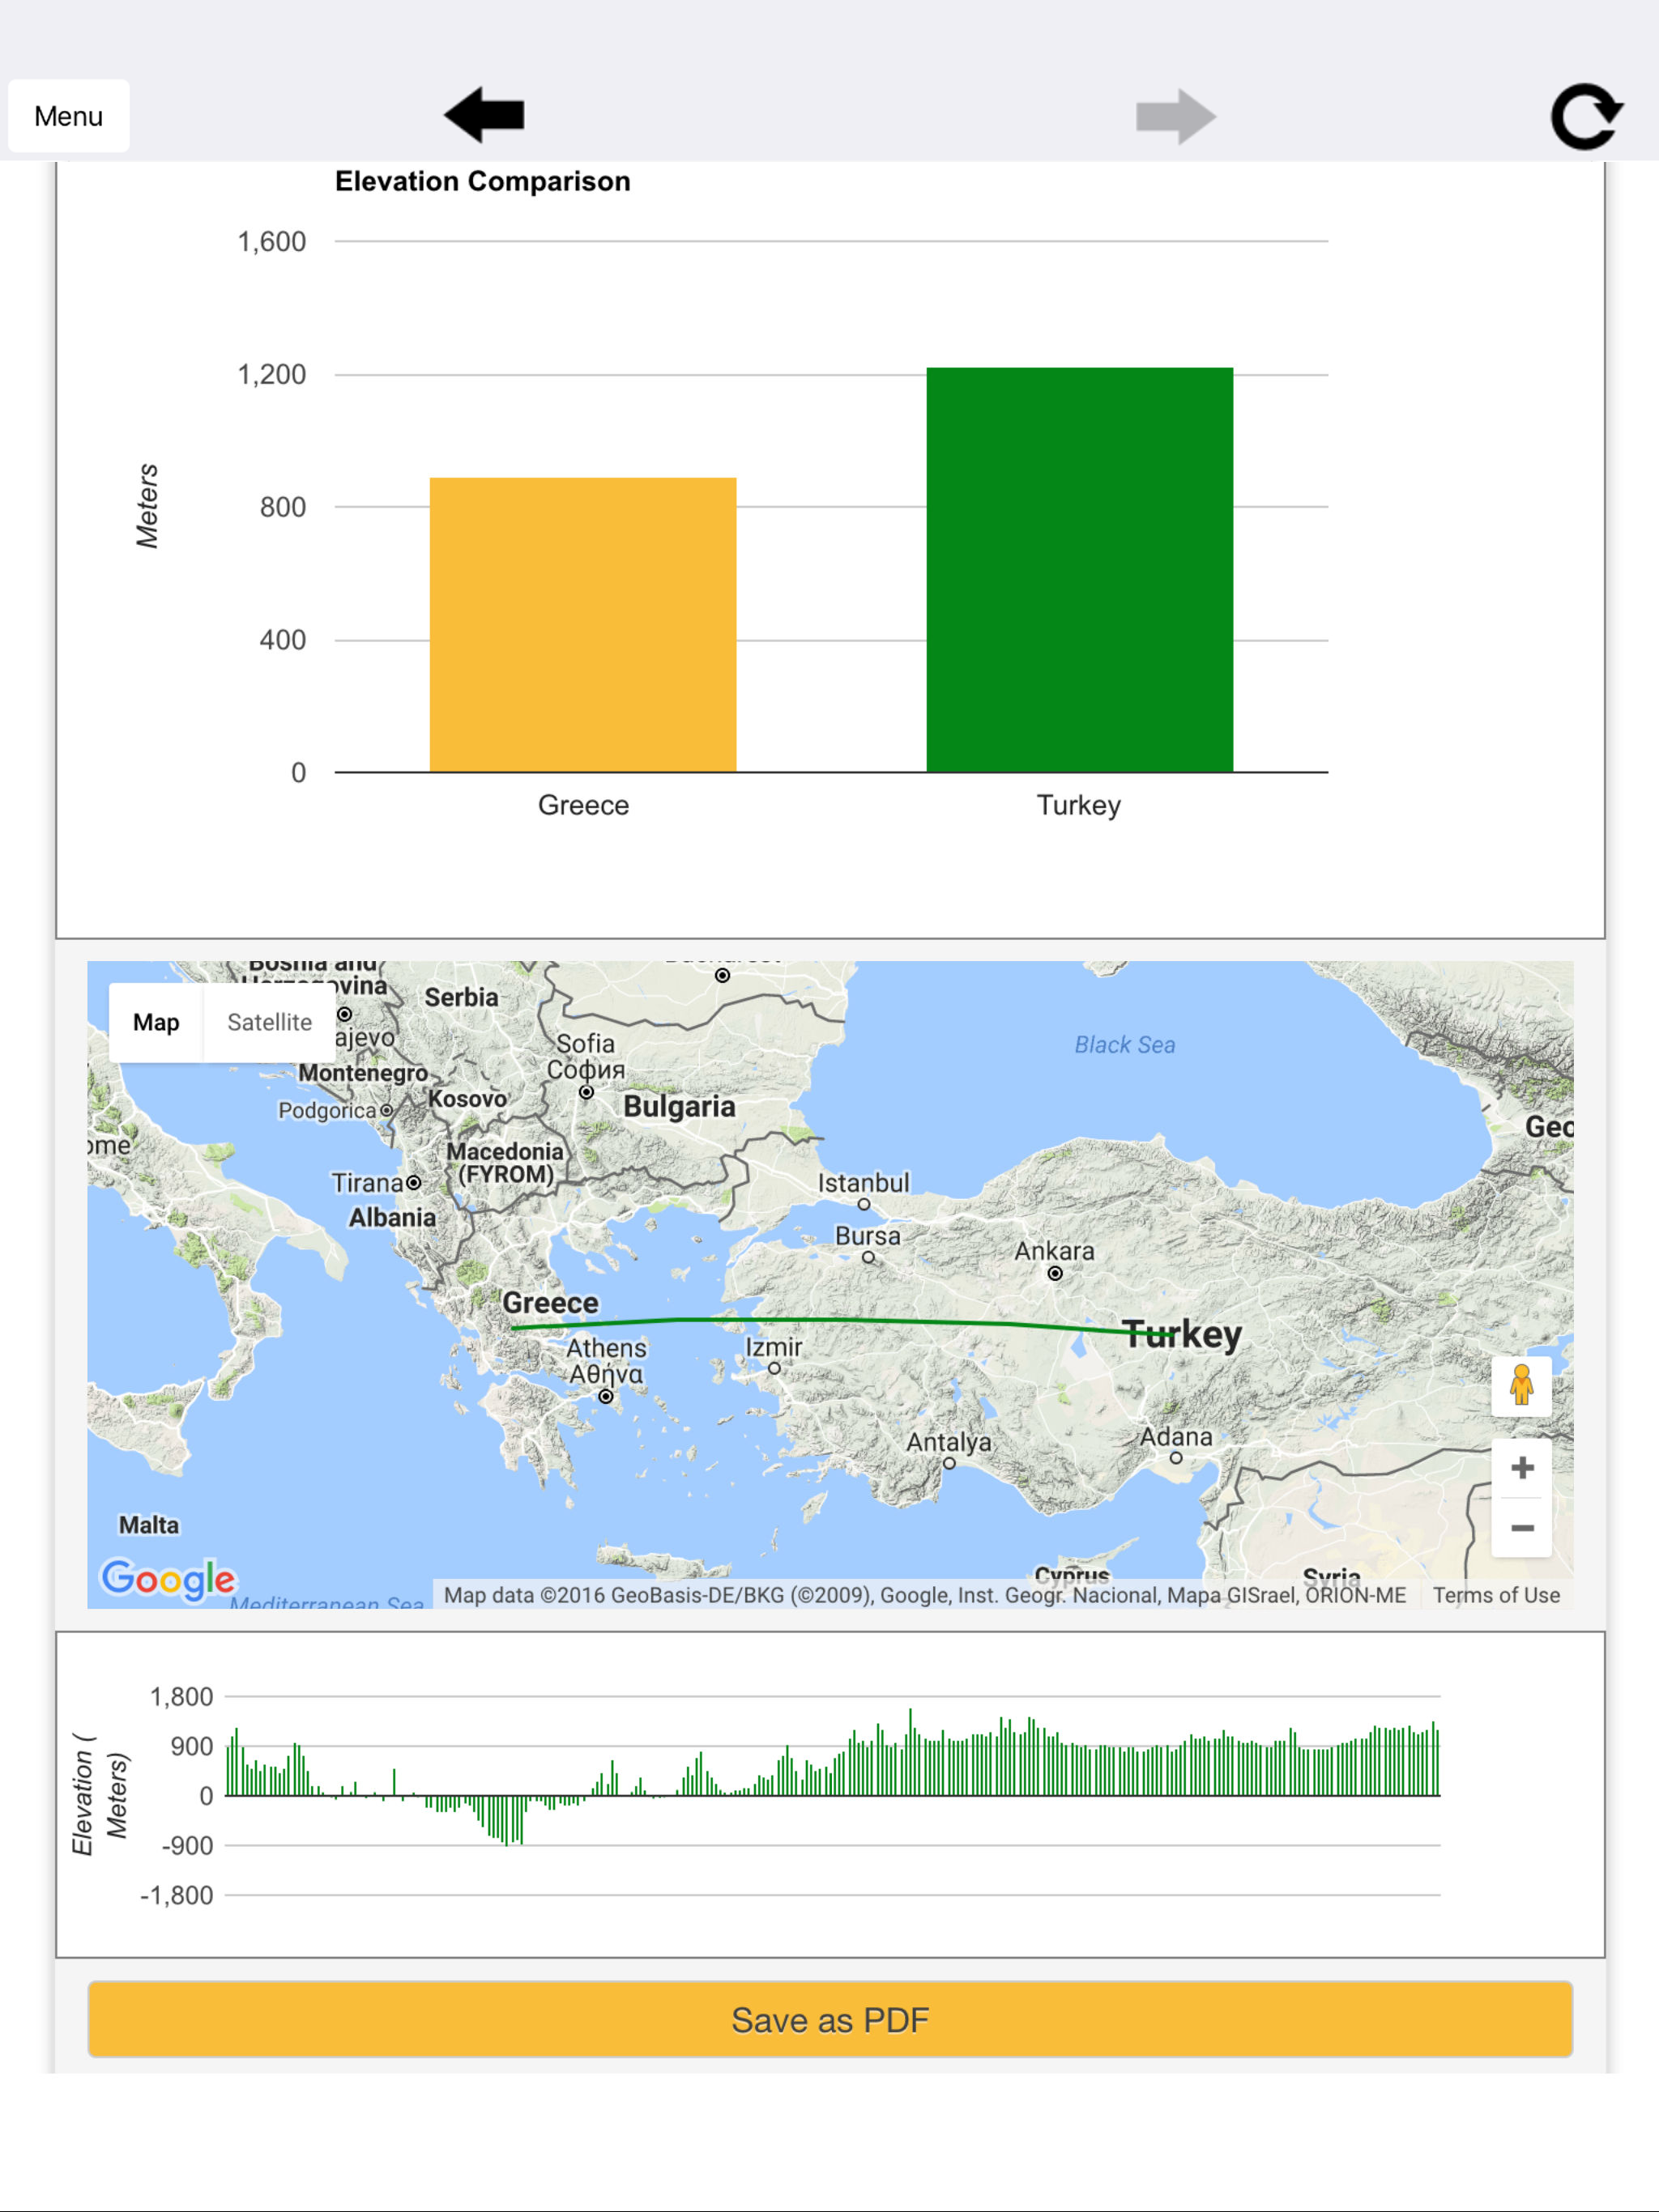Save the report as PDF
This screenshot has height=2212, width=1659.
pos(830,2019)
